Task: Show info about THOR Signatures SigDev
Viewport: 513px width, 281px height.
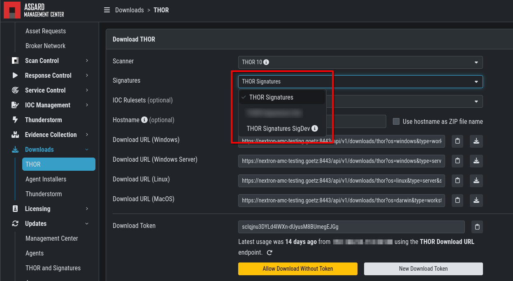Action: coord(315,128)
